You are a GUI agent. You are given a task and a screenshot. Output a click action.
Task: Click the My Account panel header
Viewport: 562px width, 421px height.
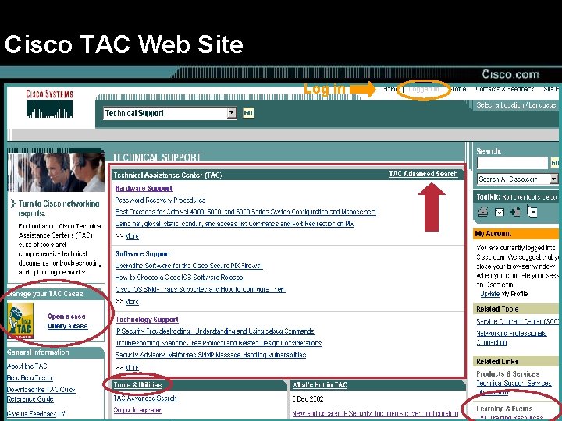pyautogui.click(x=516, y=234)
